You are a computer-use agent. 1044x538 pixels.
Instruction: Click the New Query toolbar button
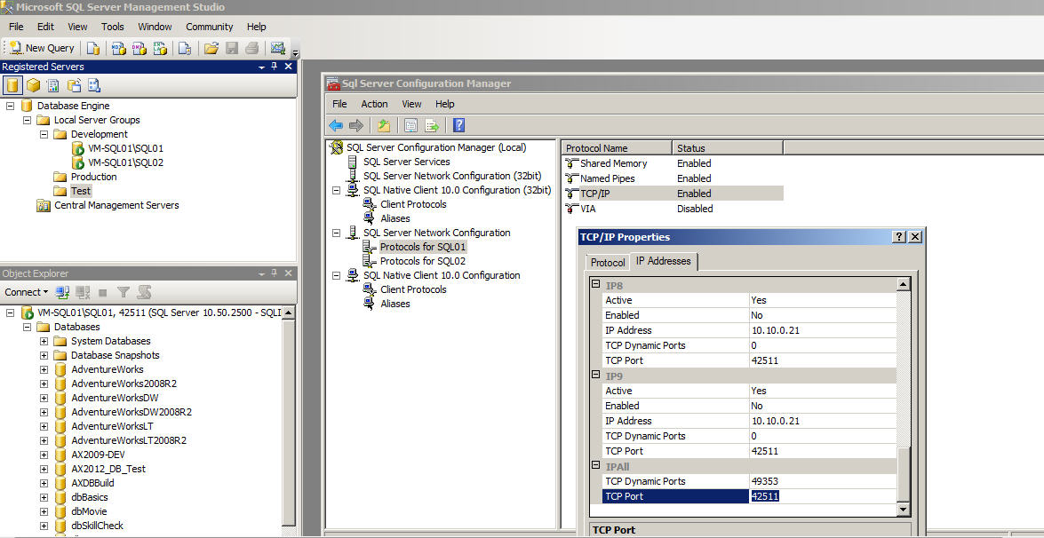pyautogui.click(x=42, y=48)
